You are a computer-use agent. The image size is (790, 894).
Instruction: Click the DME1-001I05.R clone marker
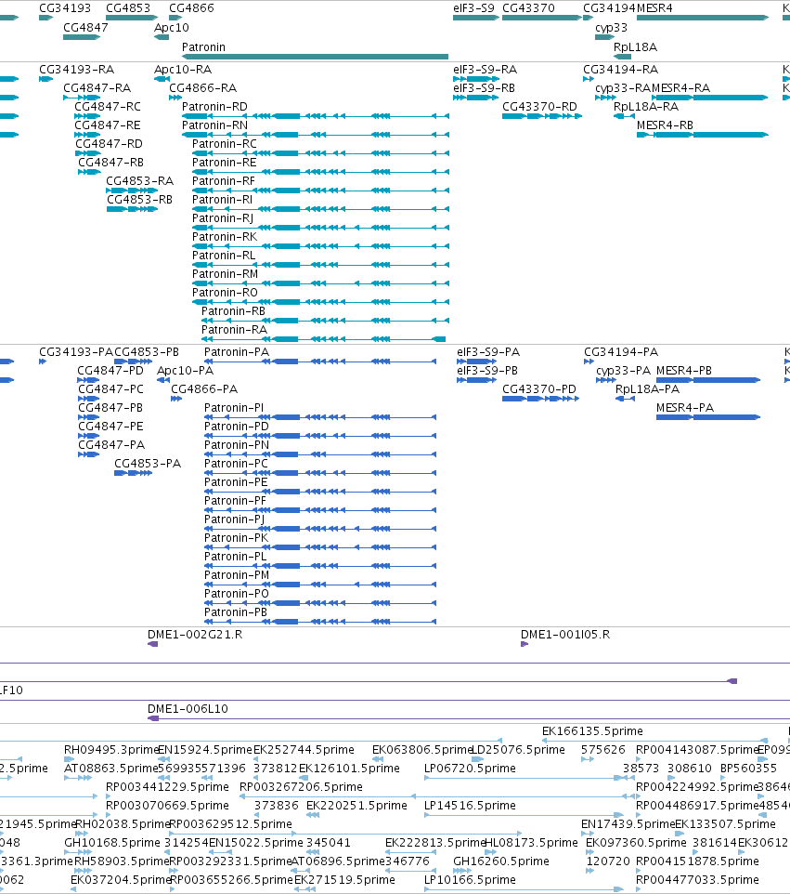(524, 644)
